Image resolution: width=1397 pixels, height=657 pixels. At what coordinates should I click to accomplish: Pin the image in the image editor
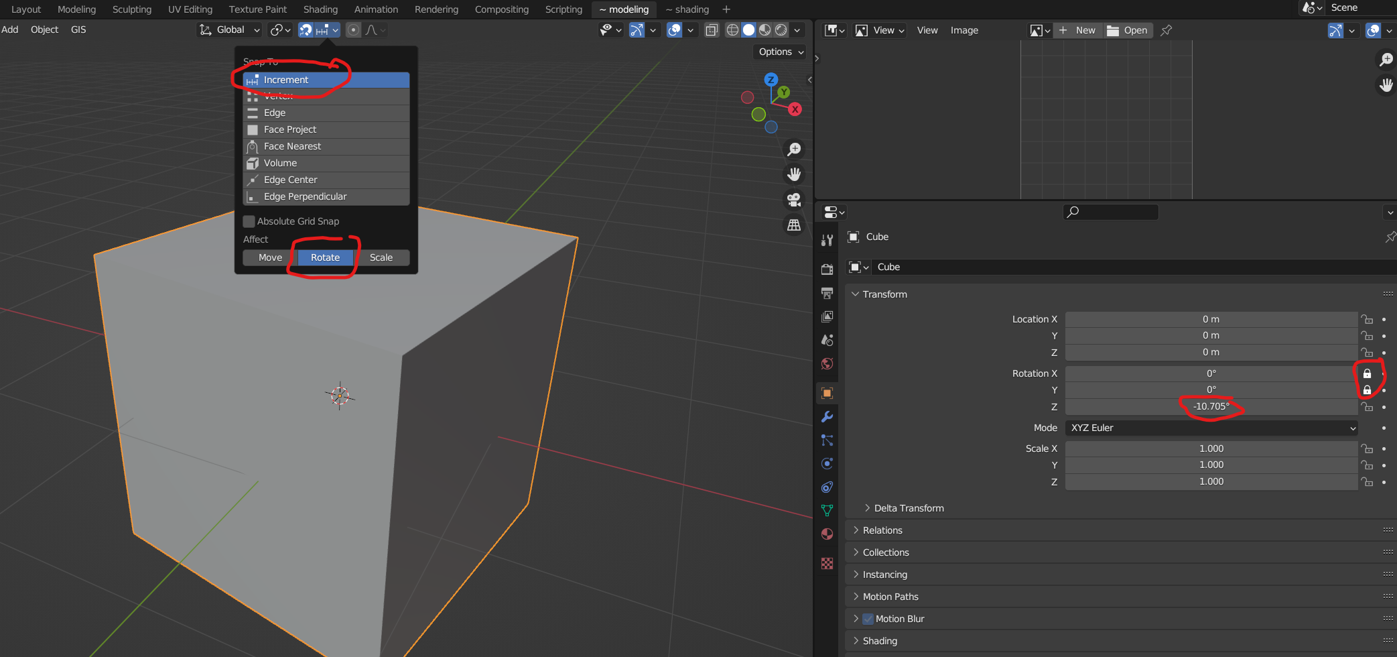pyautogui.click(x=1167, y=30)
